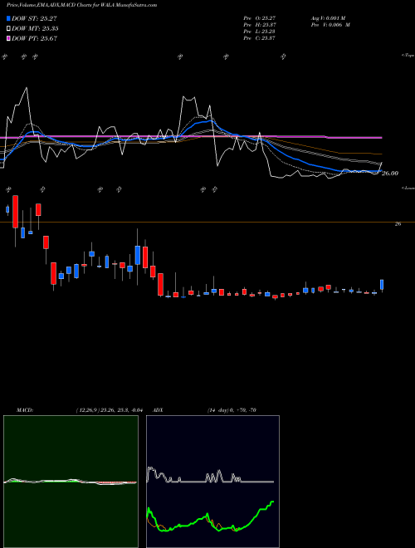The image size is (415, 548).
Task: Click the ADX '(14 day) 0, +70, -70' text
Action: coord(232,410)
